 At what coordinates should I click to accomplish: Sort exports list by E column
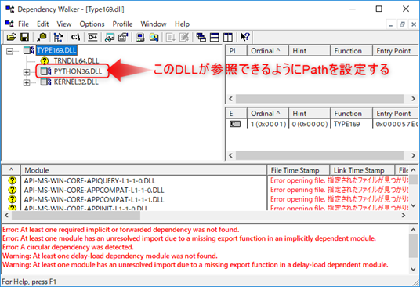pos(237,114)
